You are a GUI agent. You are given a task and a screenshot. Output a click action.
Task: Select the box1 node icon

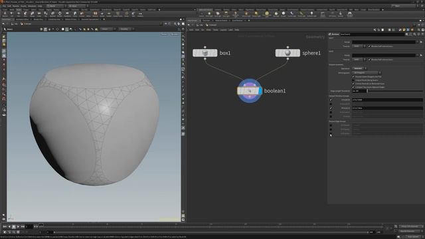[205, 53]
